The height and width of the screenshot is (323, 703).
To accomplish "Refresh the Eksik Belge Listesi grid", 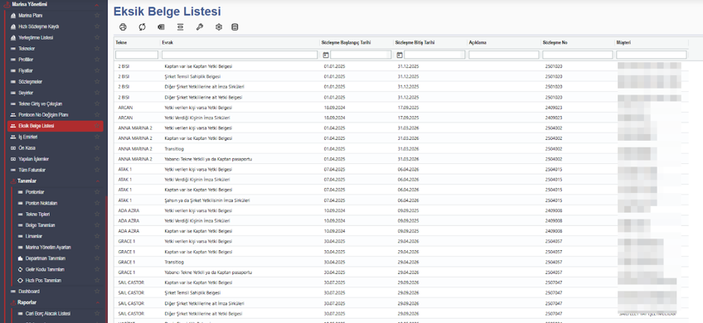I will click(142, 27).
